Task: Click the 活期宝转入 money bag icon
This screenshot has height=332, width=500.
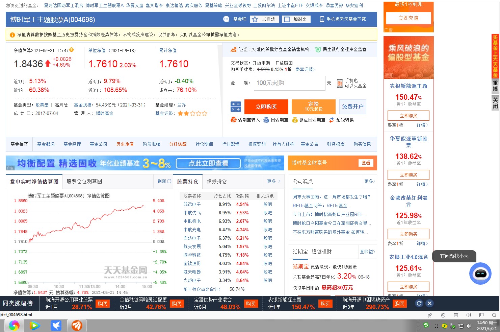Action: click(x=233, y=120)
